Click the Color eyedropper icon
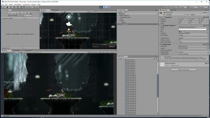This screenshot has height=118, width=210. pyautogui.click(x=208, y=29)
